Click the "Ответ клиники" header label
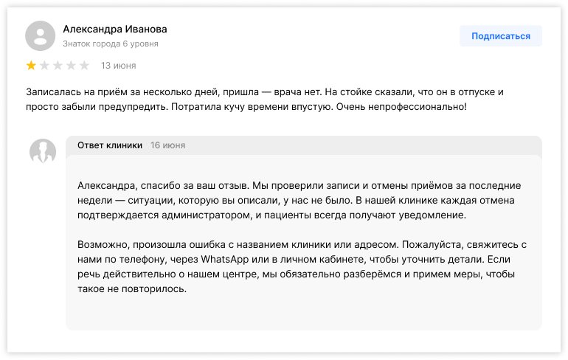 click(110, 145)
